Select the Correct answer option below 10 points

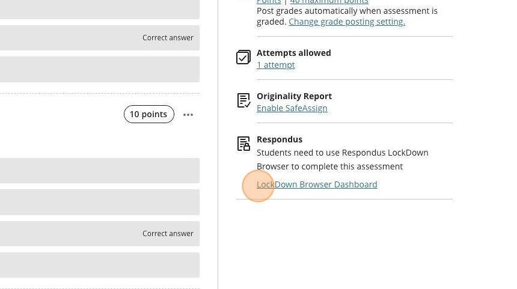pyautogui.click(x=99, y=234)
